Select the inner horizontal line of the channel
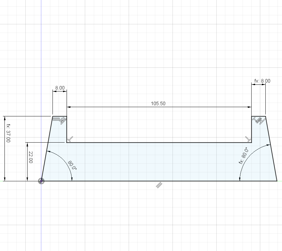Screen dimensions: 282x251 point(159,143)
